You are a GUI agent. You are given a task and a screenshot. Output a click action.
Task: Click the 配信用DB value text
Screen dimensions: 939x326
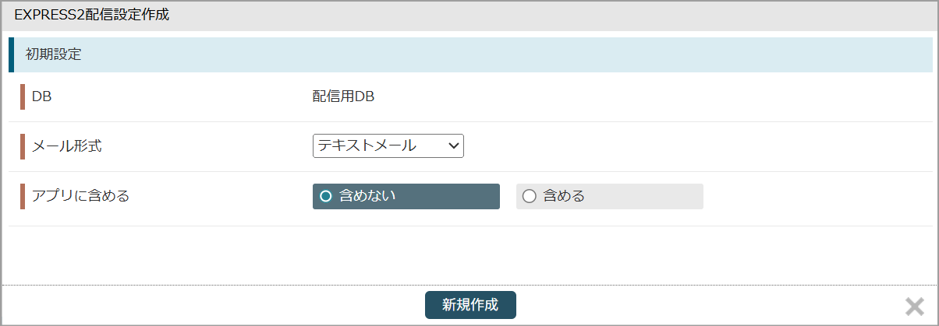(344, 97)
